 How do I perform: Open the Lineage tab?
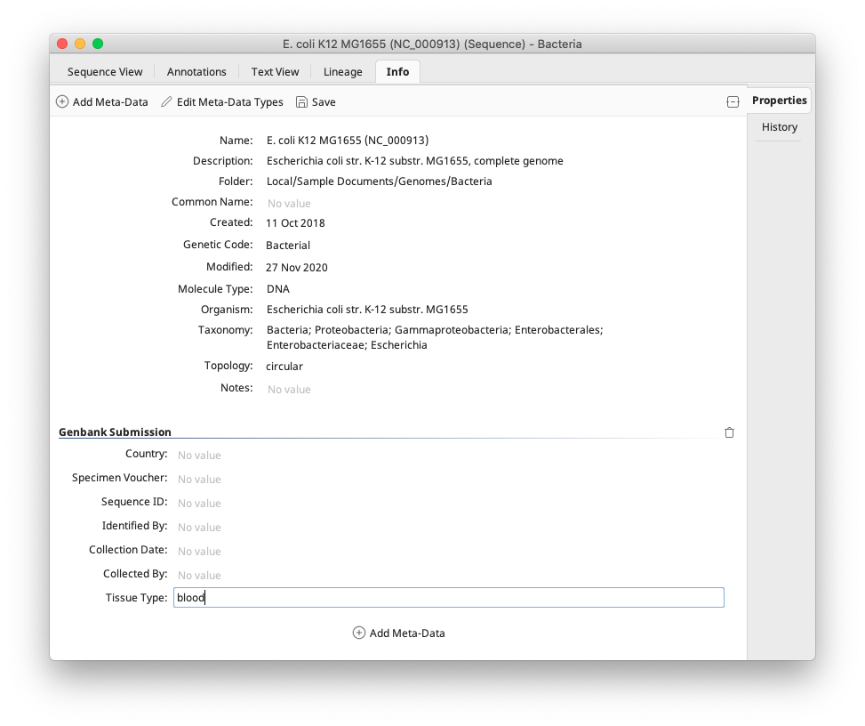click(342, 72)
